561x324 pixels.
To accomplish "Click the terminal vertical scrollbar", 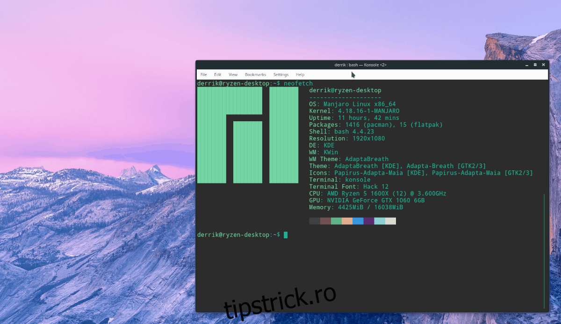I will coord(545,248).
